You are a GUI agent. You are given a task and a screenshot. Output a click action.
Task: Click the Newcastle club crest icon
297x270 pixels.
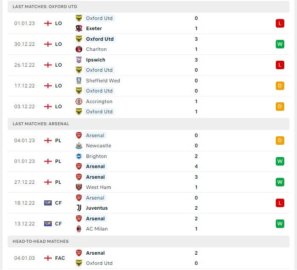78,146
